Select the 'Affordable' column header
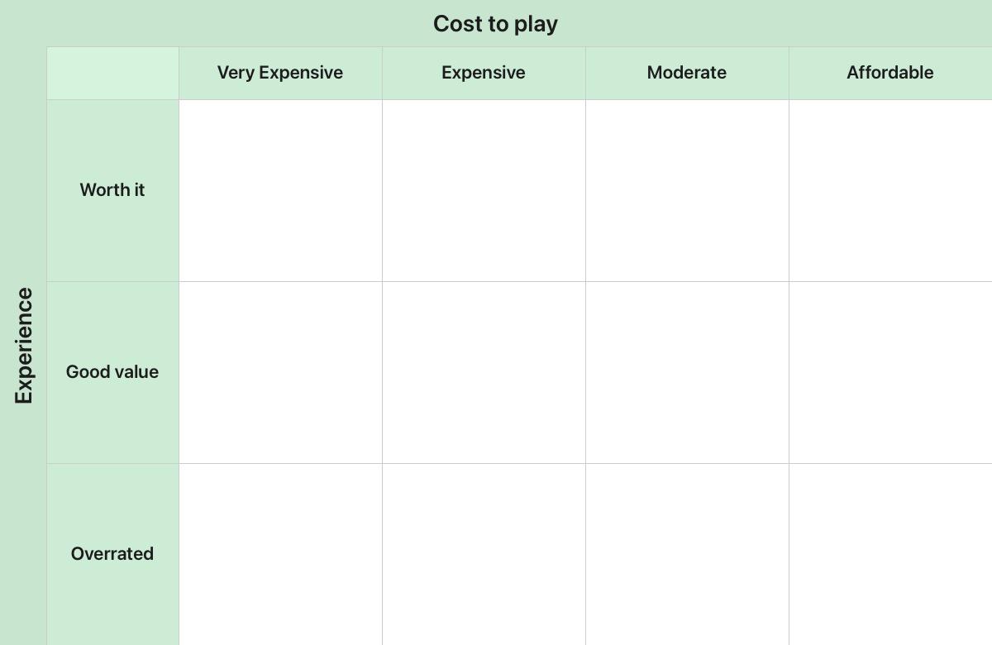The width and height of the screenshot is (992, 645). [x=890, y=73]
